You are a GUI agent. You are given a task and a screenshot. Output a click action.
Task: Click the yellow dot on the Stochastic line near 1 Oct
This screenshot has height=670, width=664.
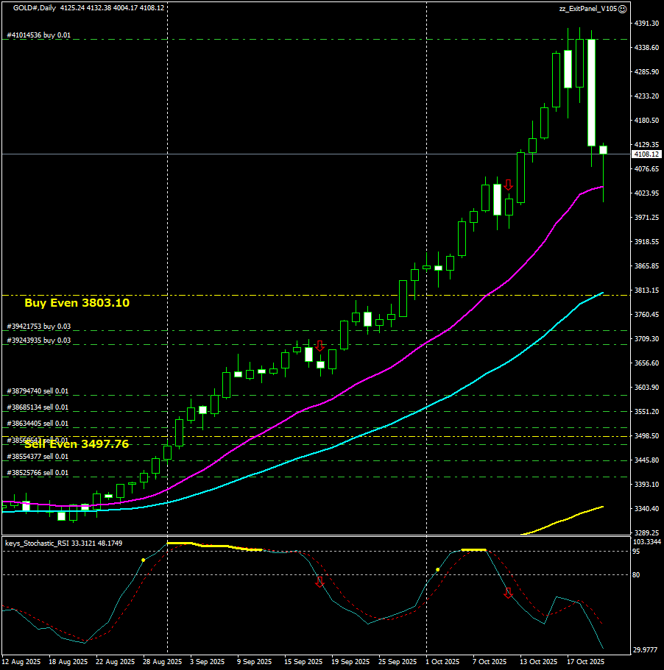click(x=437, y=569)
